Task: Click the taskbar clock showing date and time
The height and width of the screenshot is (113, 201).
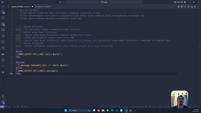Action: (x=196, y=110)
